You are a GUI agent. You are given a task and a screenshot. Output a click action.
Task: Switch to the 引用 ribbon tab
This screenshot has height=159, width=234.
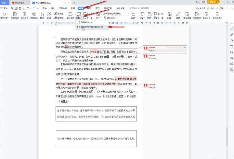73,8
